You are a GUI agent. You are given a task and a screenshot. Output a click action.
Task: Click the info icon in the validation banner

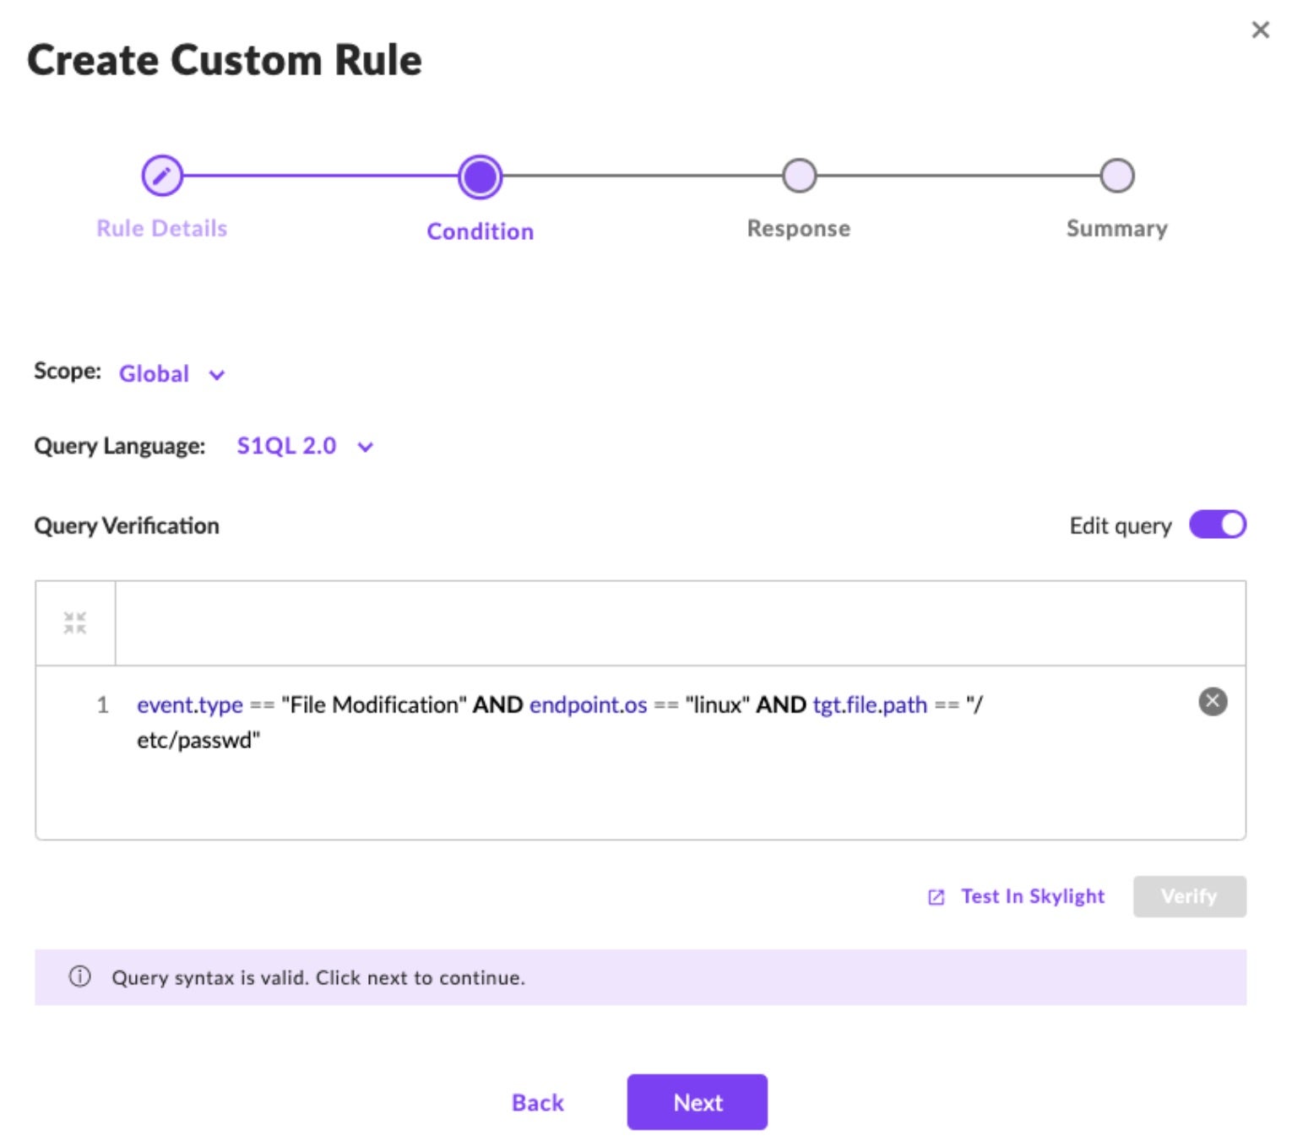[80, 977]
